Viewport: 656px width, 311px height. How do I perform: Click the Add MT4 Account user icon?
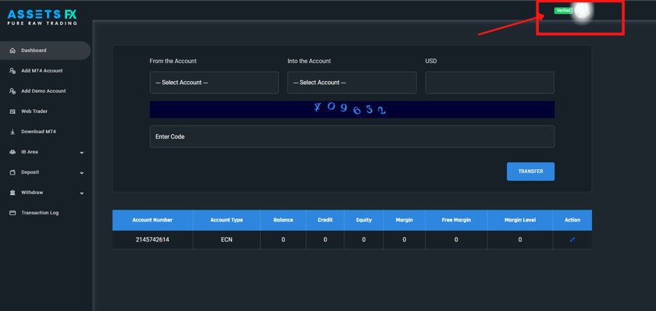pos(12,71)
